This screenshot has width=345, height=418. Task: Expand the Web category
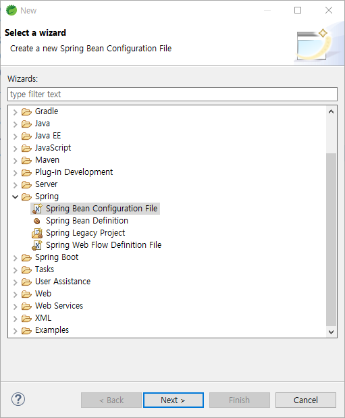[x=16, y=294]
